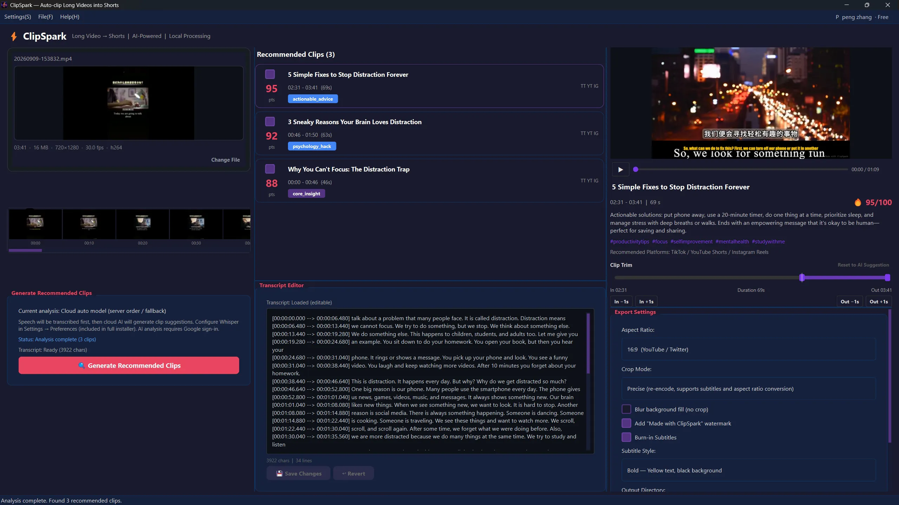Click the Out +1s trim button

pyautogui.click(x=879, y=302)
